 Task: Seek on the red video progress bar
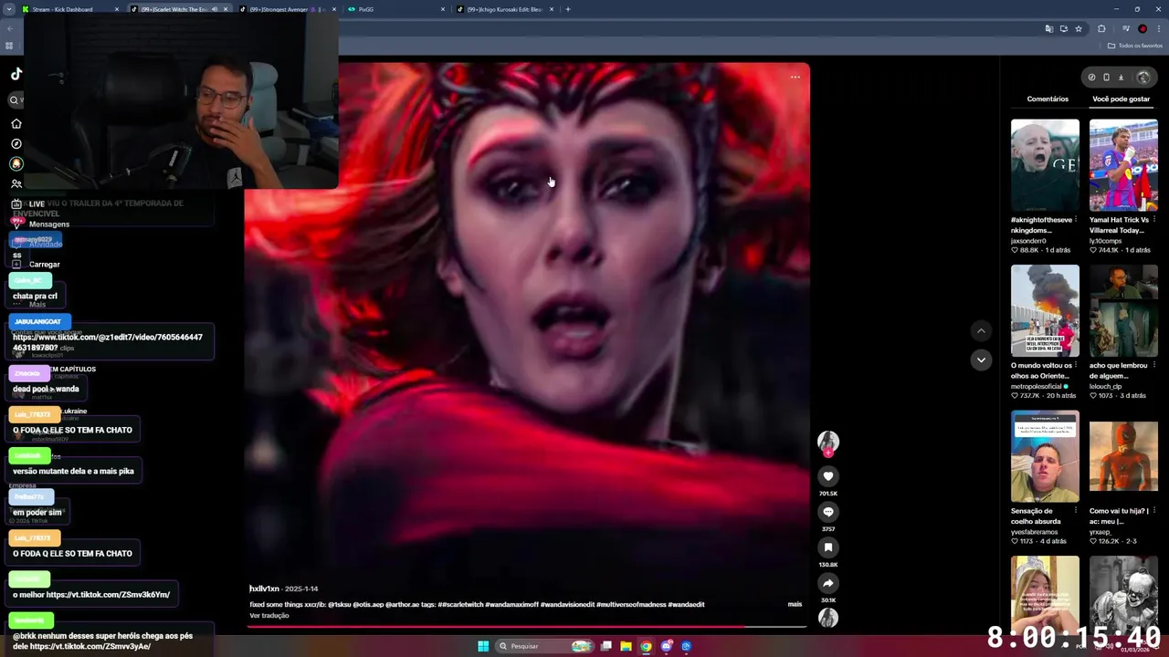tap(527, 627)
